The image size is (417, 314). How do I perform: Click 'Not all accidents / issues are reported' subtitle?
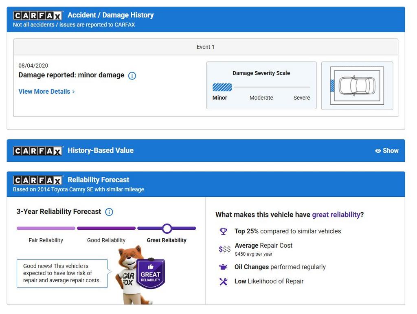coord(74,25)
